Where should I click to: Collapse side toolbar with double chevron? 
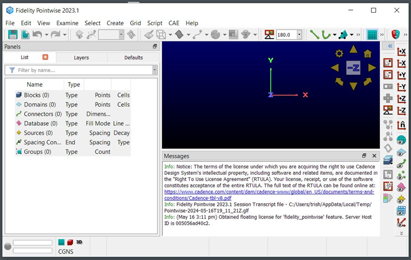tap(390, 46)
